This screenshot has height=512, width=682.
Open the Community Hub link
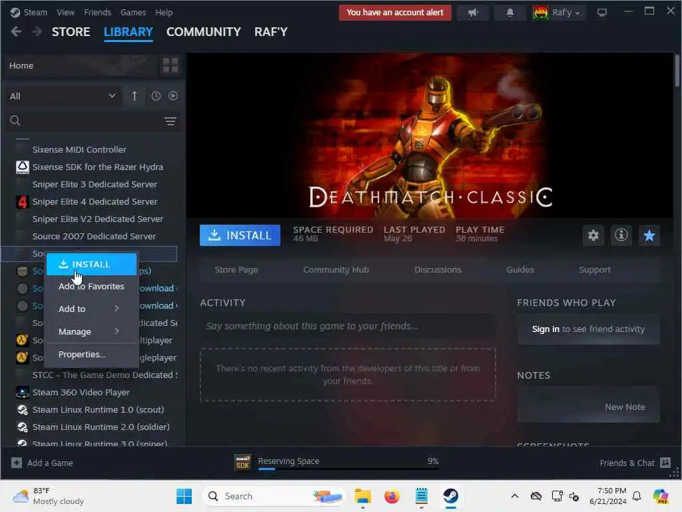pyautogui.click(x=336, y=270)
